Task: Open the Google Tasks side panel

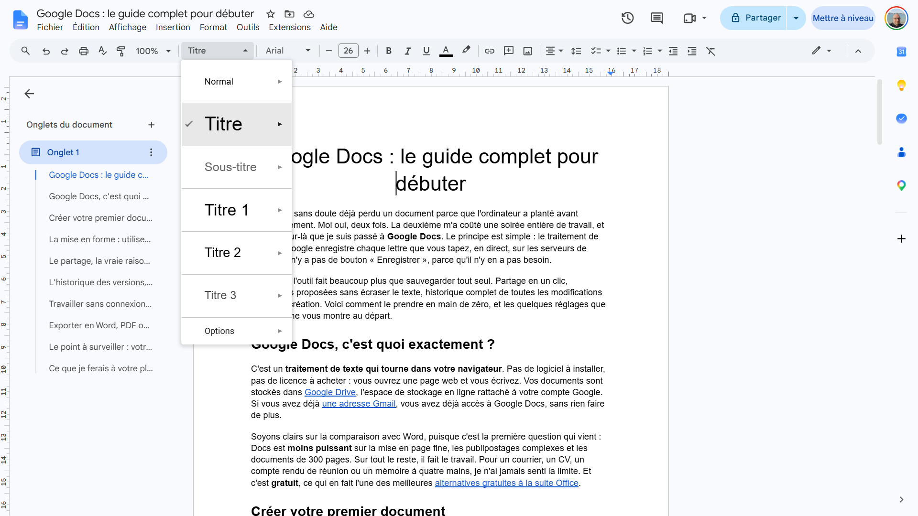Action: 901,118
